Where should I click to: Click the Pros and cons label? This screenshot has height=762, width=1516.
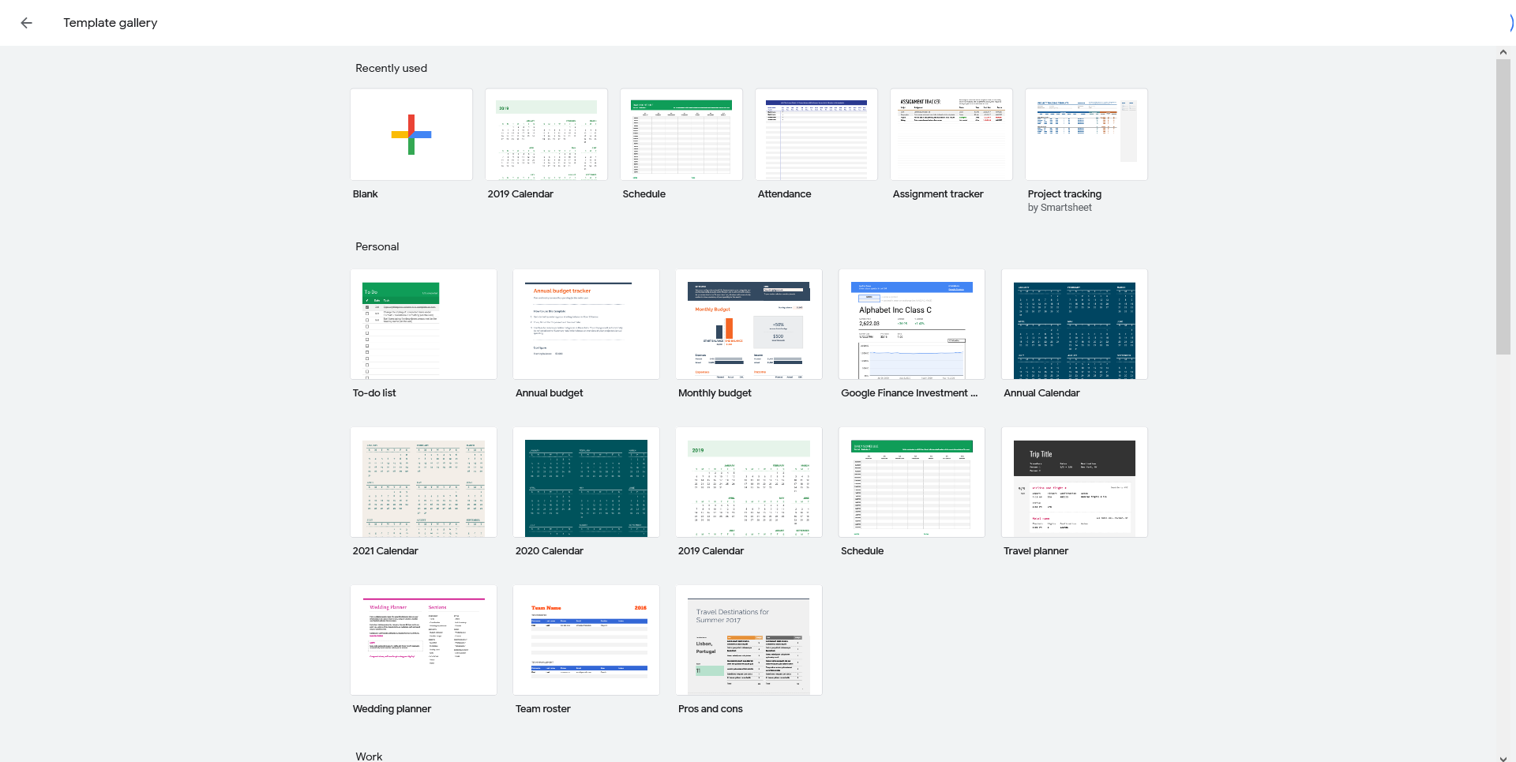click(710, 709)
